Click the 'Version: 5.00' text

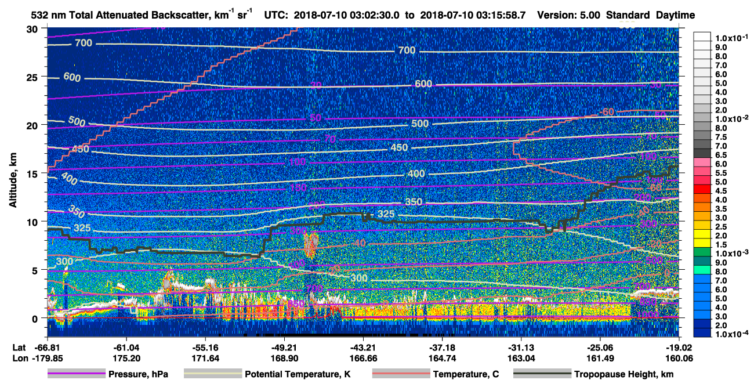[568, 15]
